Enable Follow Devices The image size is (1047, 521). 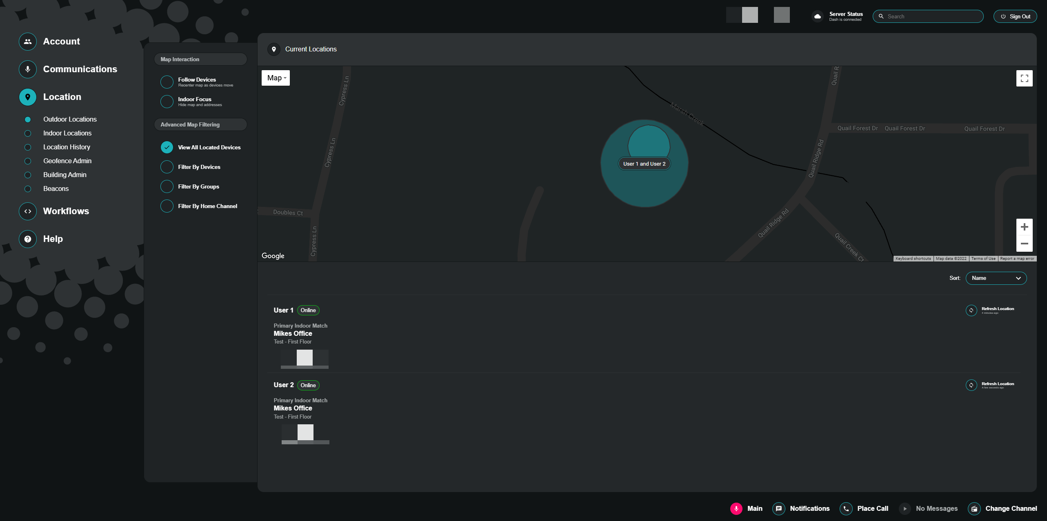pos(167,82)
